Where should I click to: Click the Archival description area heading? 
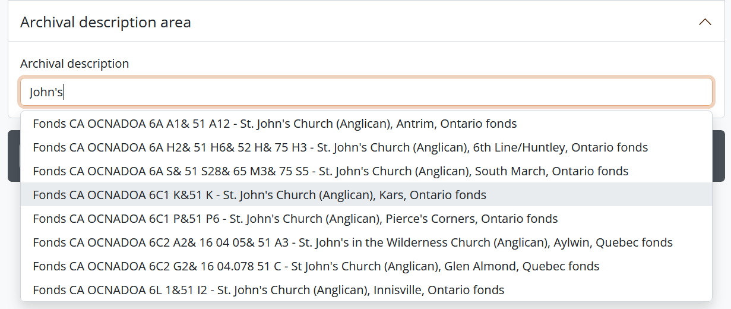pyautogui.click(x=106, y=23)
